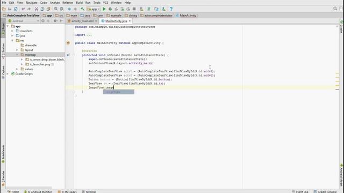Viewport: 344px width, 193px height.
Task: Switch to the activity_main.xml tab
Action: (x=82, y=21)
